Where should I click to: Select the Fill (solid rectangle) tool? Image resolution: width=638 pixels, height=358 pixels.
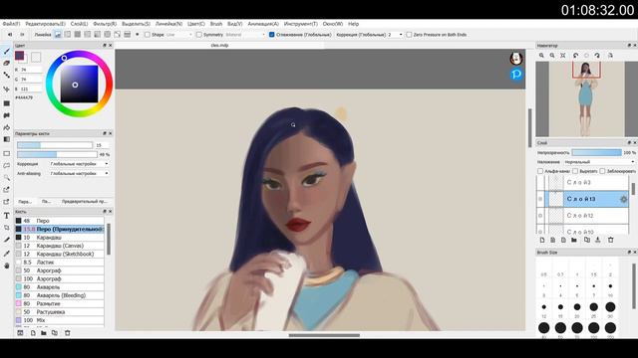pyautogui.click(x=7, y=103)
